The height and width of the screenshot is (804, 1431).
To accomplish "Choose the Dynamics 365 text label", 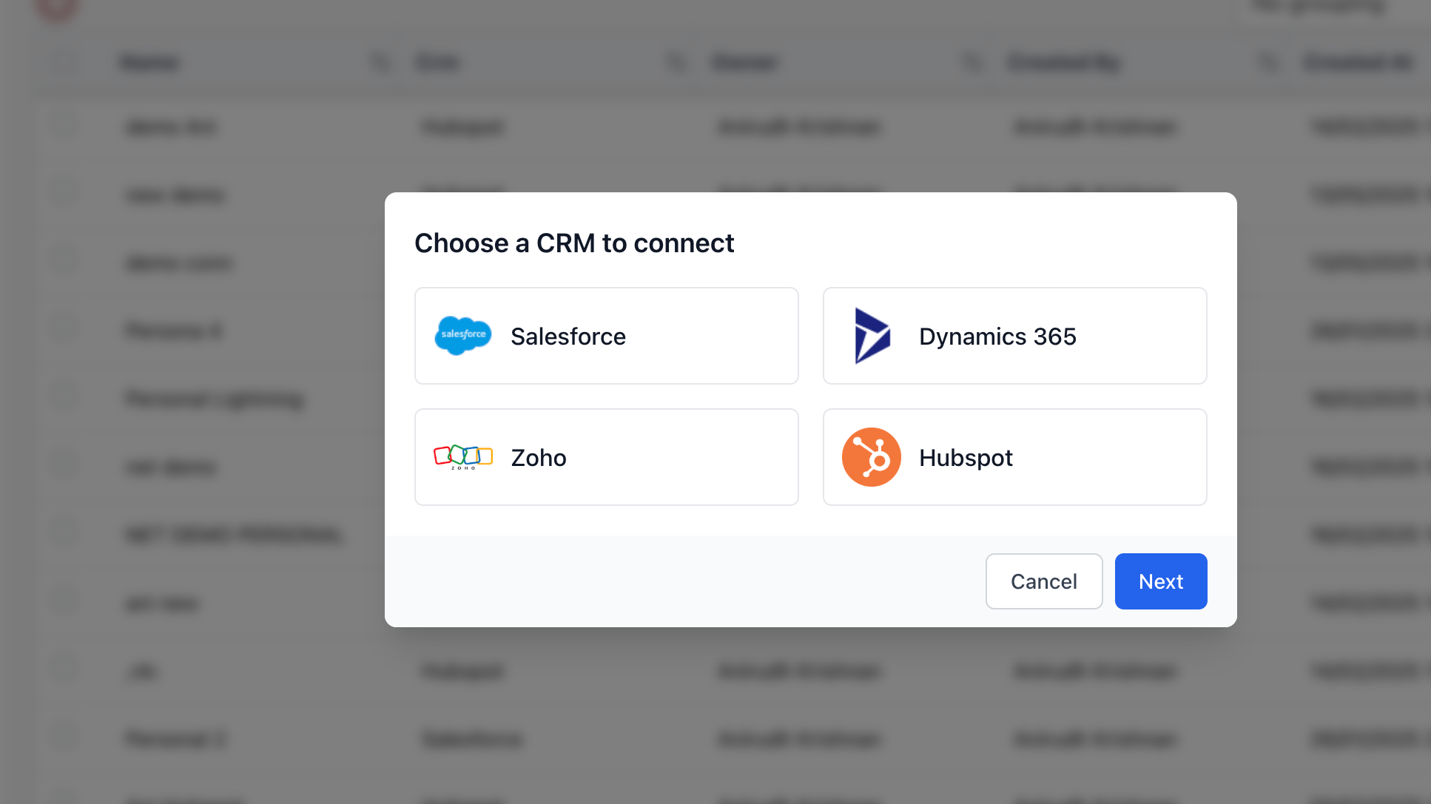I will (997, 337).
